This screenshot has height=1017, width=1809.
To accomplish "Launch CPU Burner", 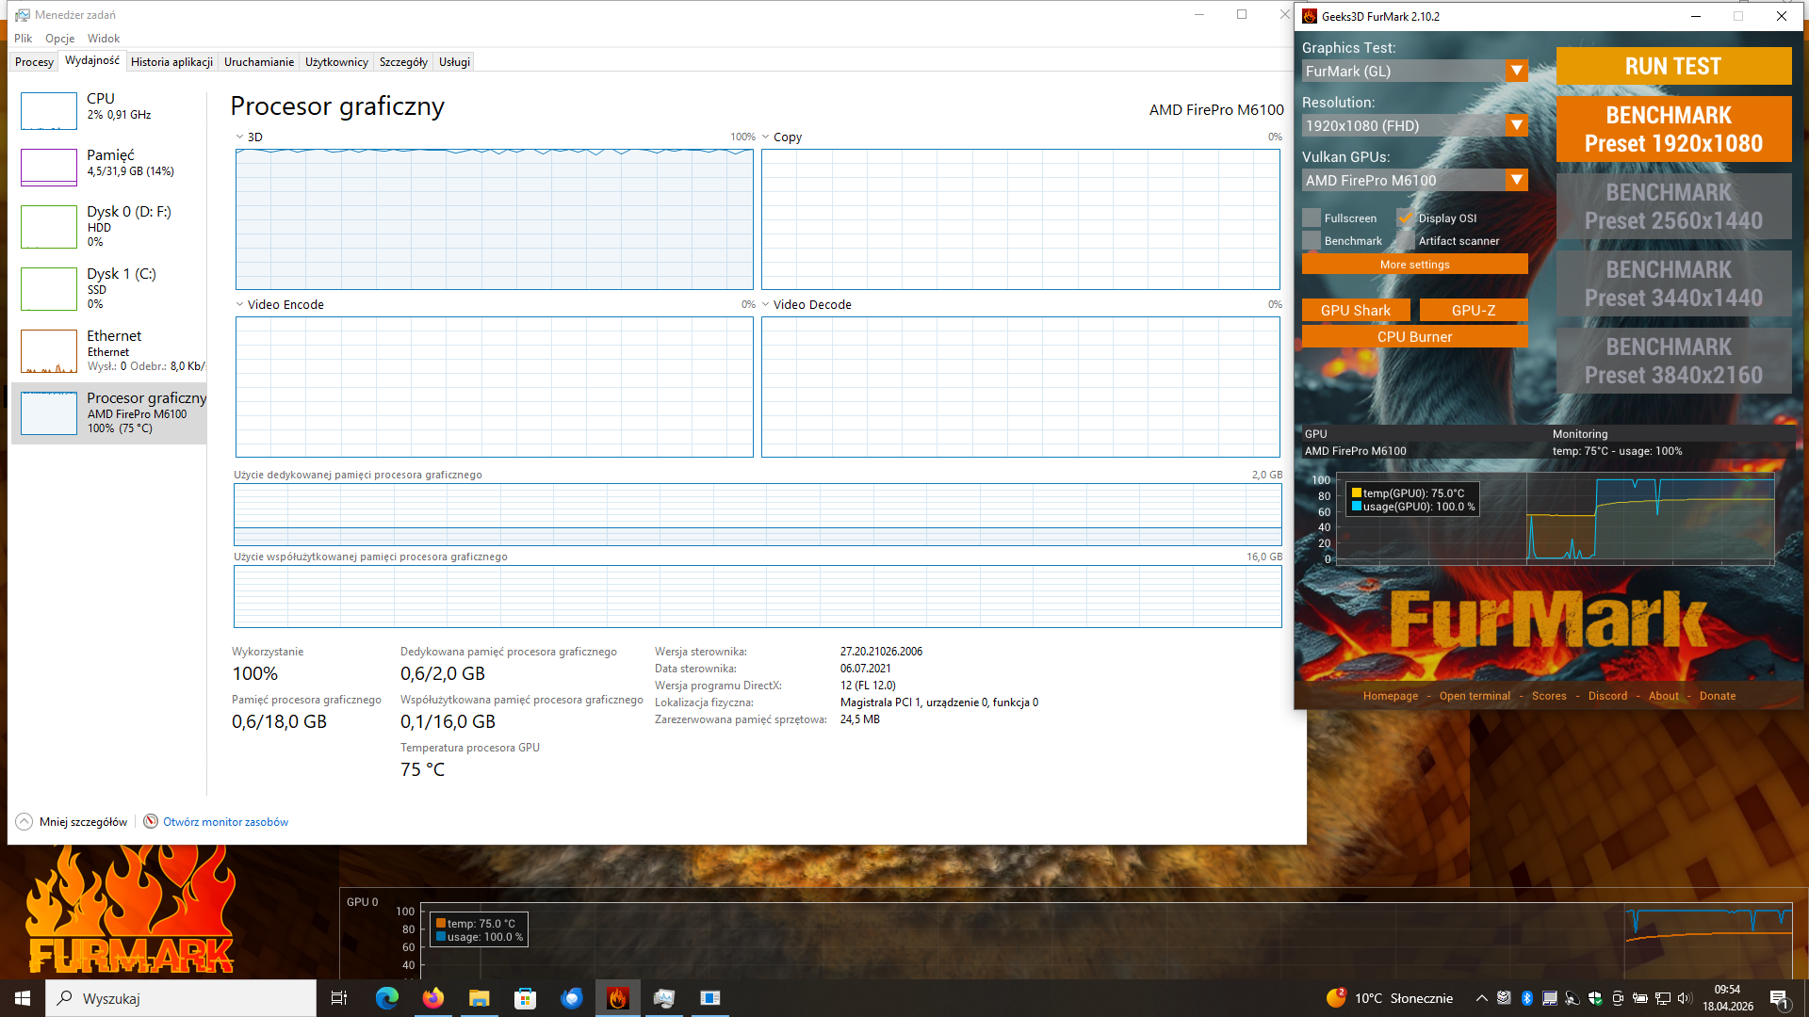I will 1415,336.
